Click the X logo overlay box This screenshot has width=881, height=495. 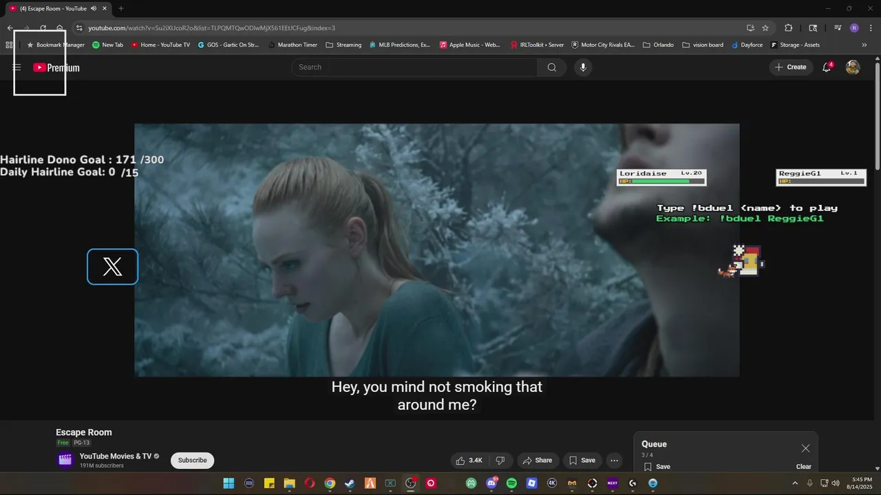pyautogui.click(x=112, y=267)
